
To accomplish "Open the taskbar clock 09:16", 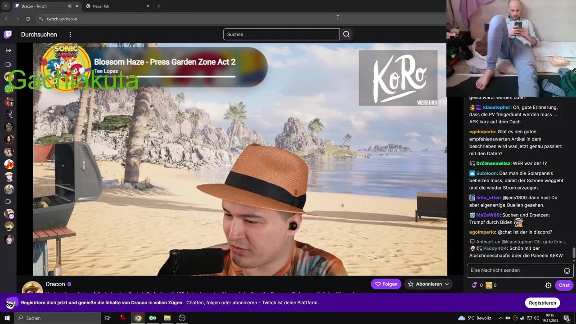I will click(550, 318).
